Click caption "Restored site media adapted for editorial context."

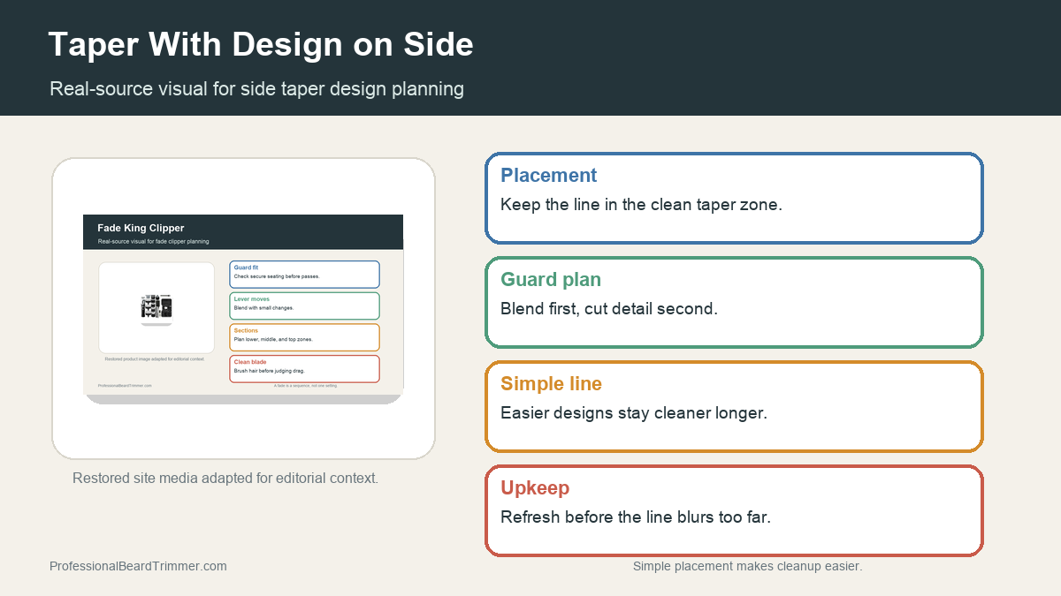(x=225, y=478)
